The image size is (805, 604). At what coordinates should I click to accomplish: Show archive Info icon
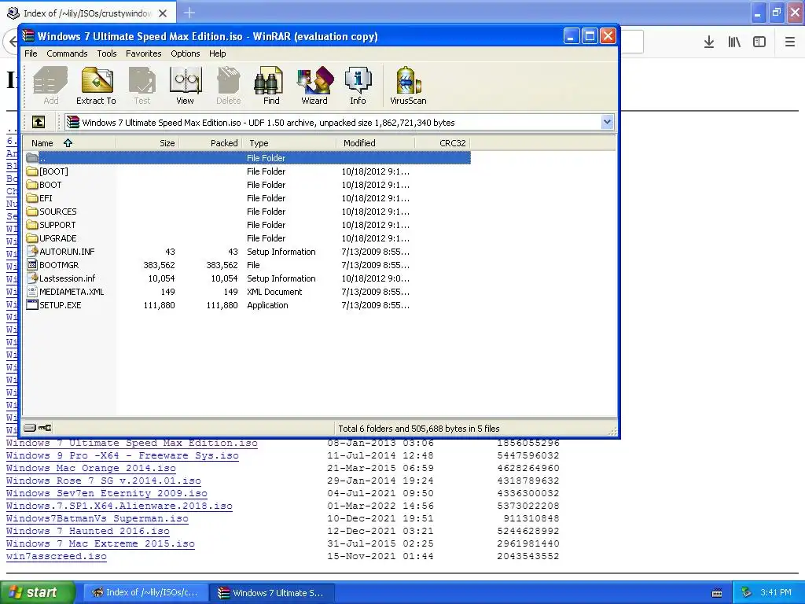pos(358,86)
